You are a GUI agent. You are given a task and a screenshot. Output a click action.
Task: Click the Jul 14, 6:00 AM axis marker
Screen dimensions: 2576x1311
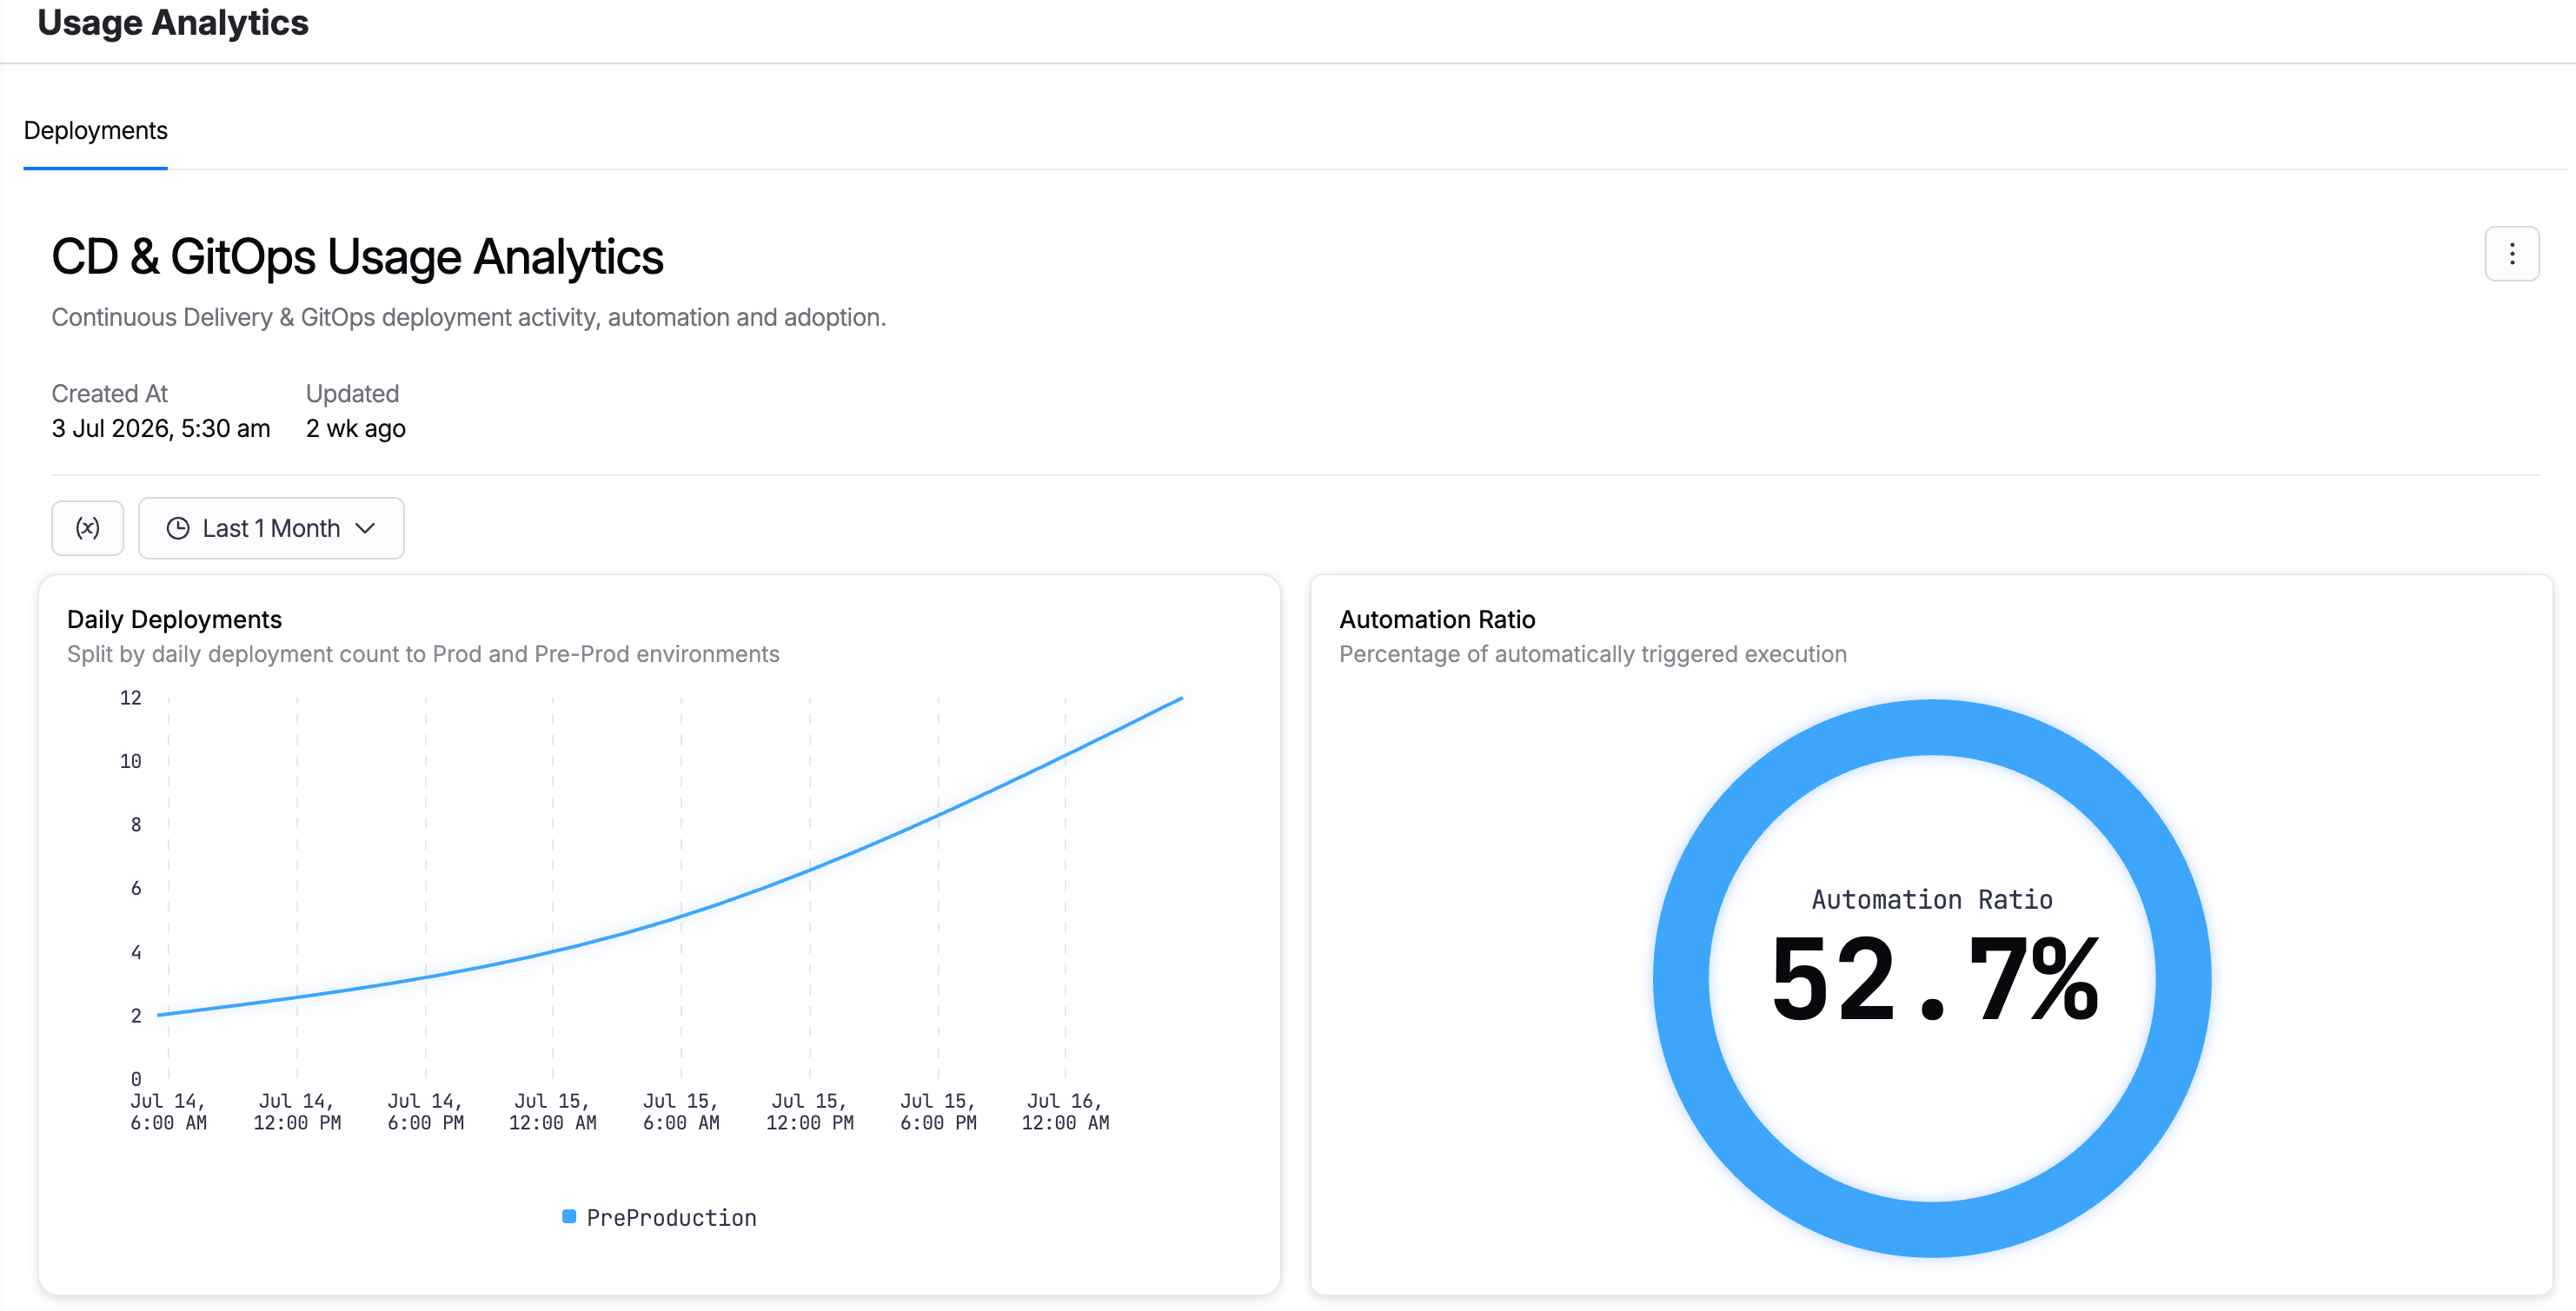tap(168, 1112)
